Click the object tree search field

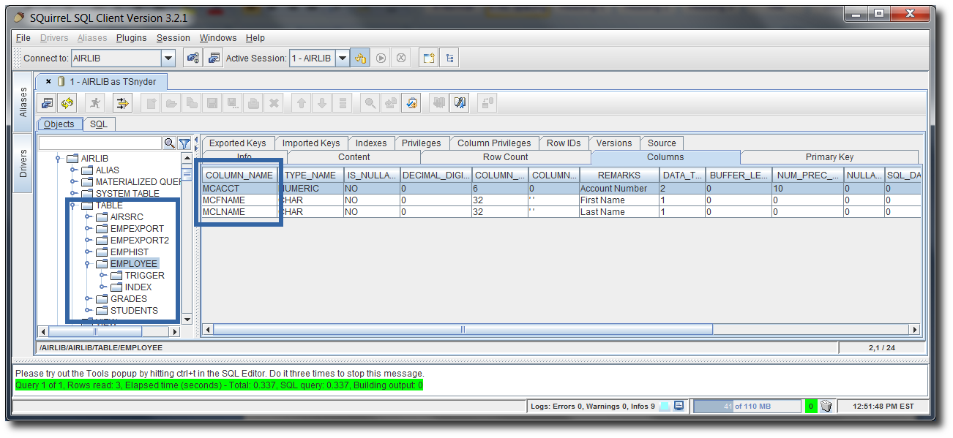[x=100, y=143]
